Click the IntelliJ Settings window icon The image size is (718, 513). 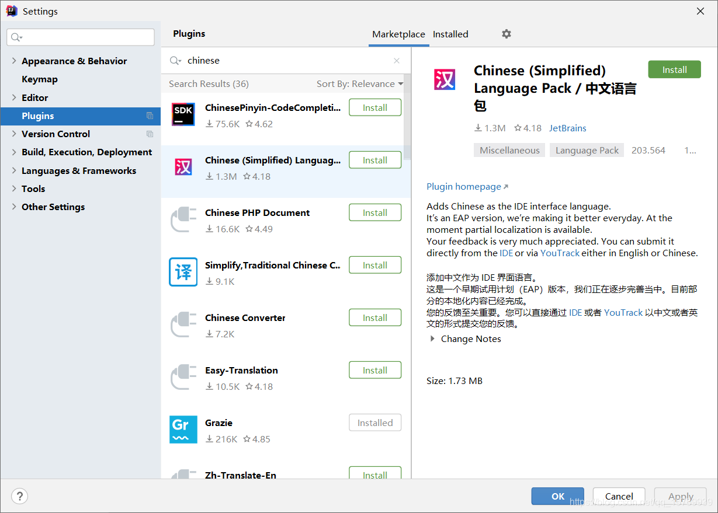tap(11, 11)
